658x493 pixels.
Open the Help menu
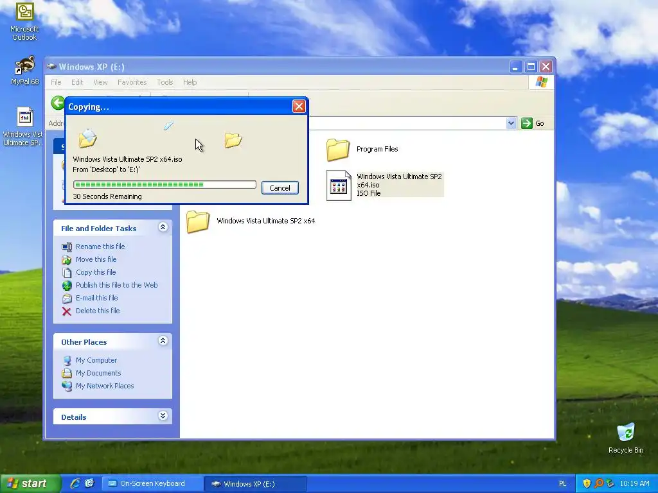pos(190,82)
